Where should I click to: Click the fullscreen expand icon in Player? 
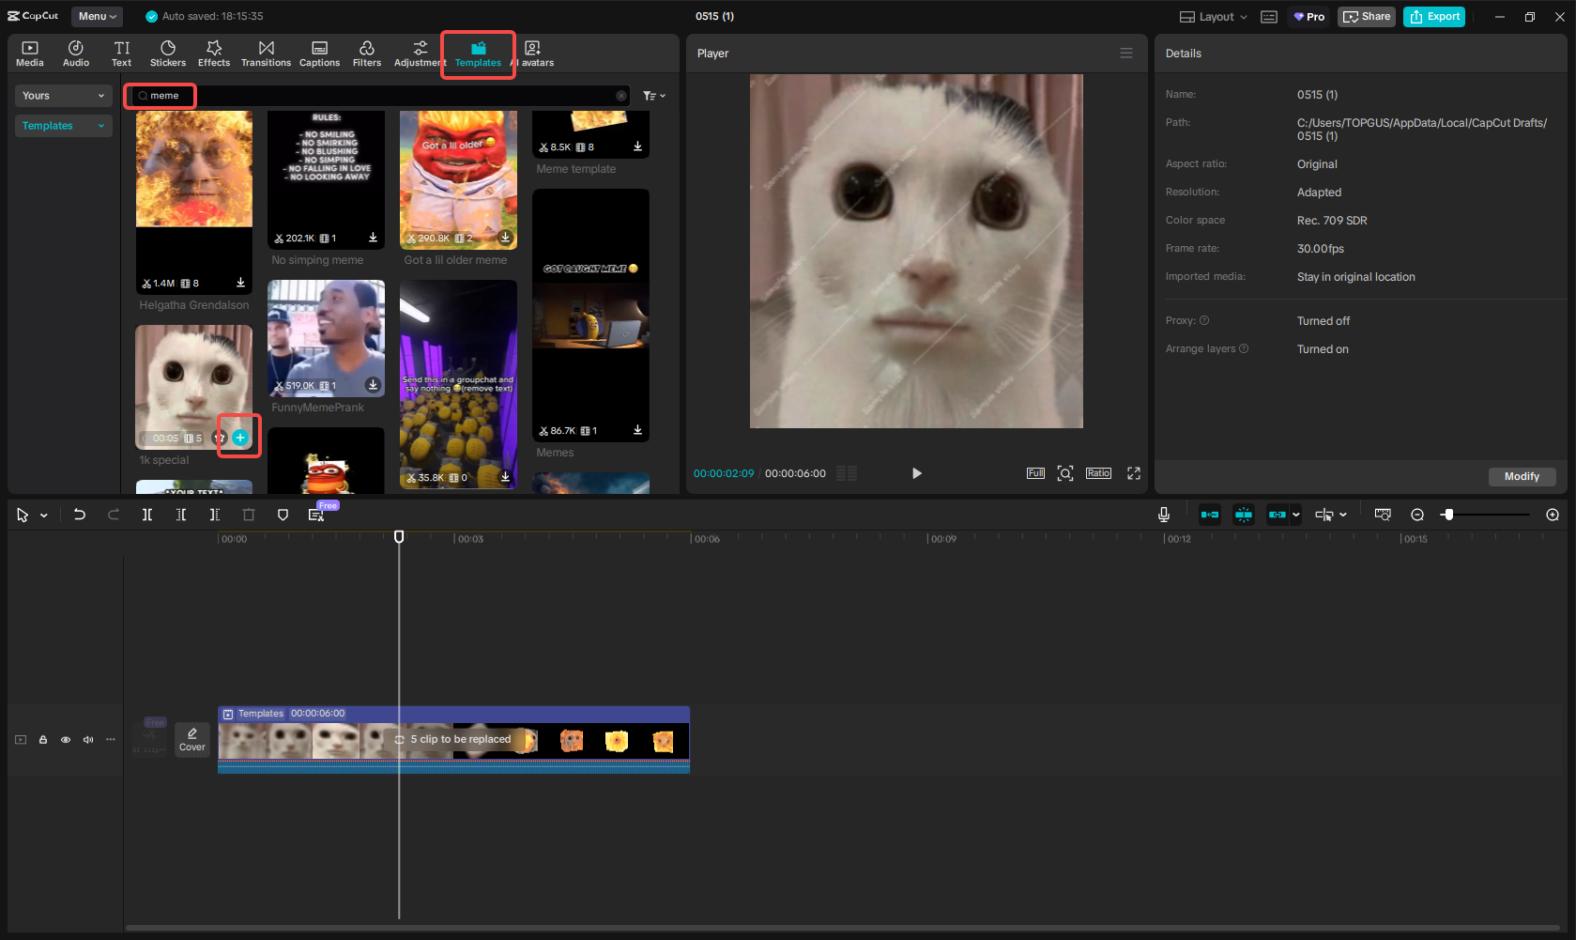(1134, 473)
